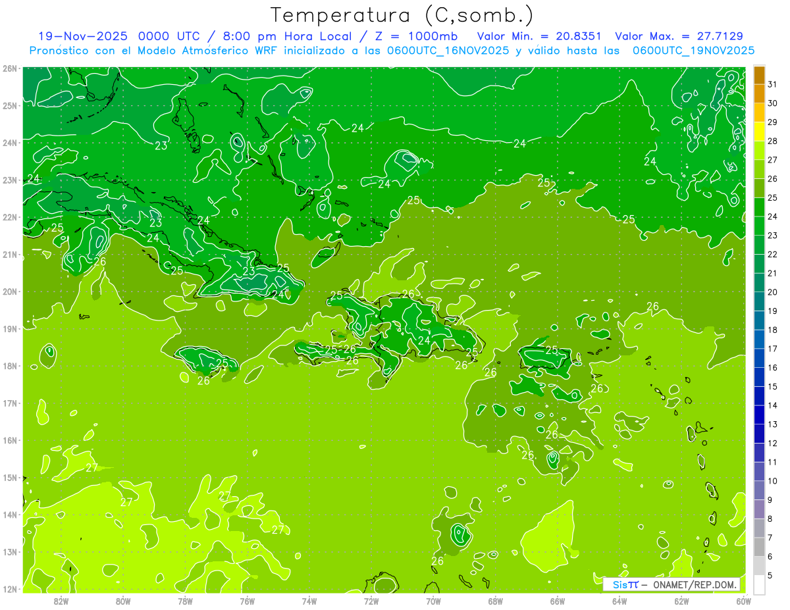Click the '68W' longitude axis label
Screen dimensions: 790x610
(x=496, y=601)
